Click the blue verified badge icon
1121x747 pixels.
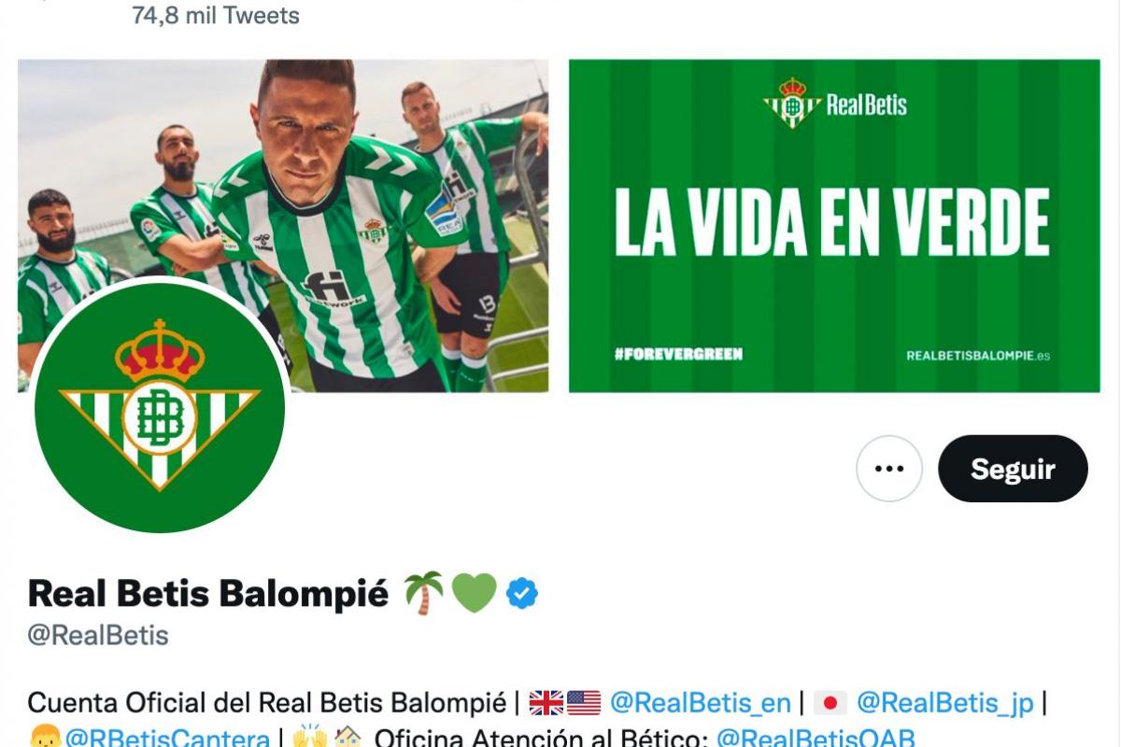point(522,593)
